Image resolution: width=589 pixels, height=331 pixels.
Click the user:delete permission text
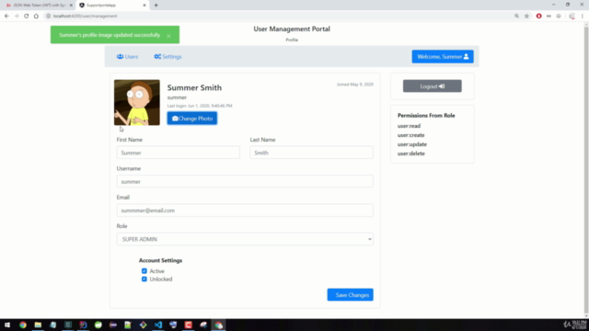point(411,154)
